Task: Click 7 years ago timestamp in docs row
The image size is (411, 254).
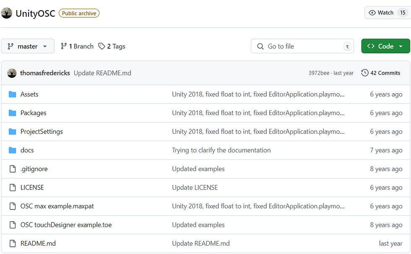Action: coord(386,150)
